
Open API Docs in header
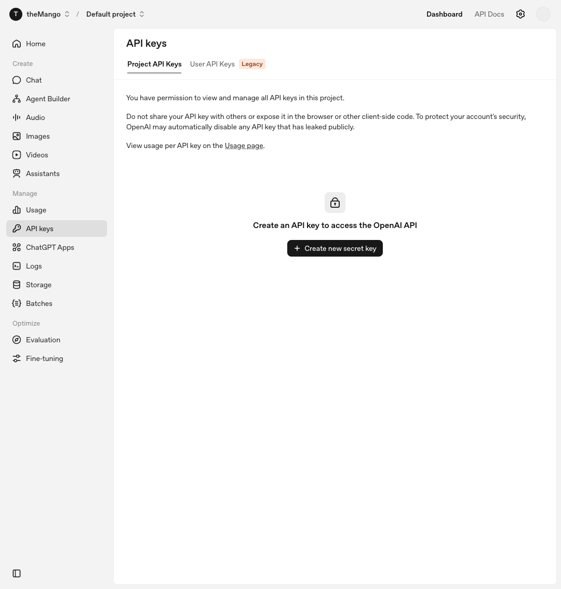coord(489,14)
